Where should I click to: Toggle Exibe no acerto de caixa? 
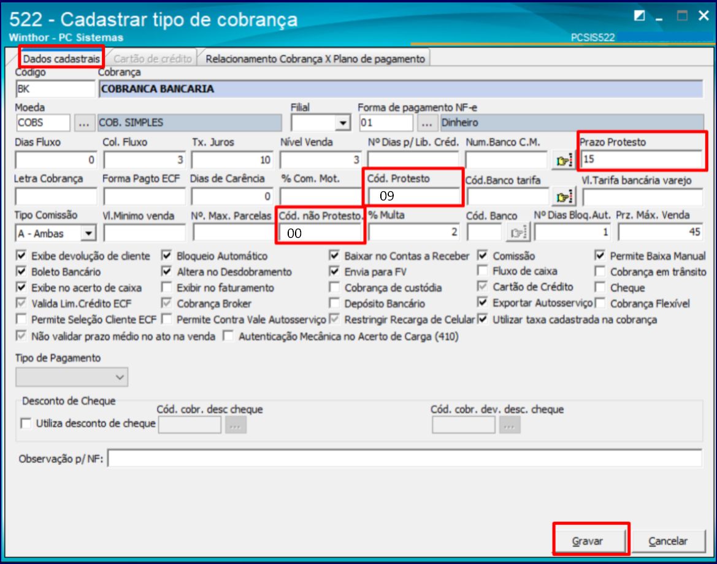point(21,288)
